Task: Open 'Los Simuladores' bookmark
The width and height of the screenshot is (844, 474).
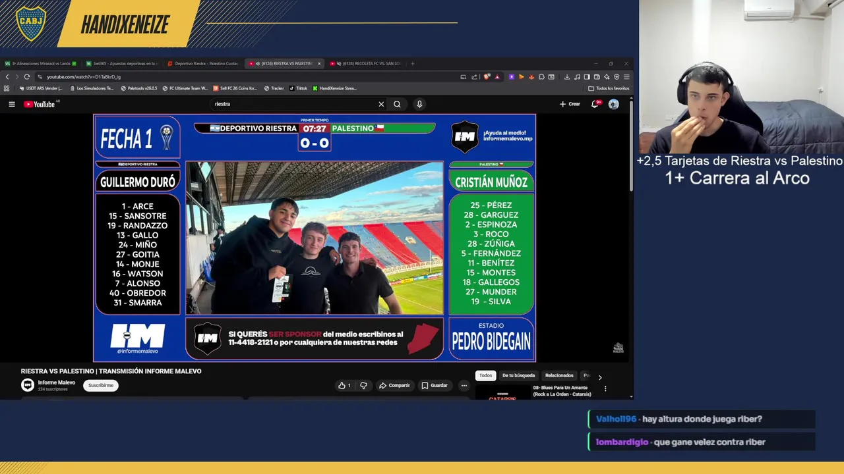Action: [x=92, y=88]
